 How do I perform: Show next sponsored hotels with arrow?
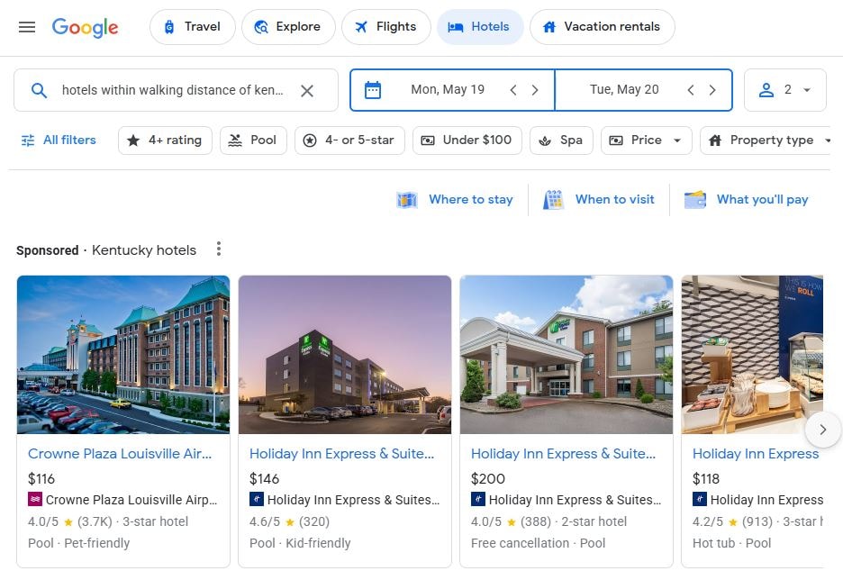click(822, 430)
